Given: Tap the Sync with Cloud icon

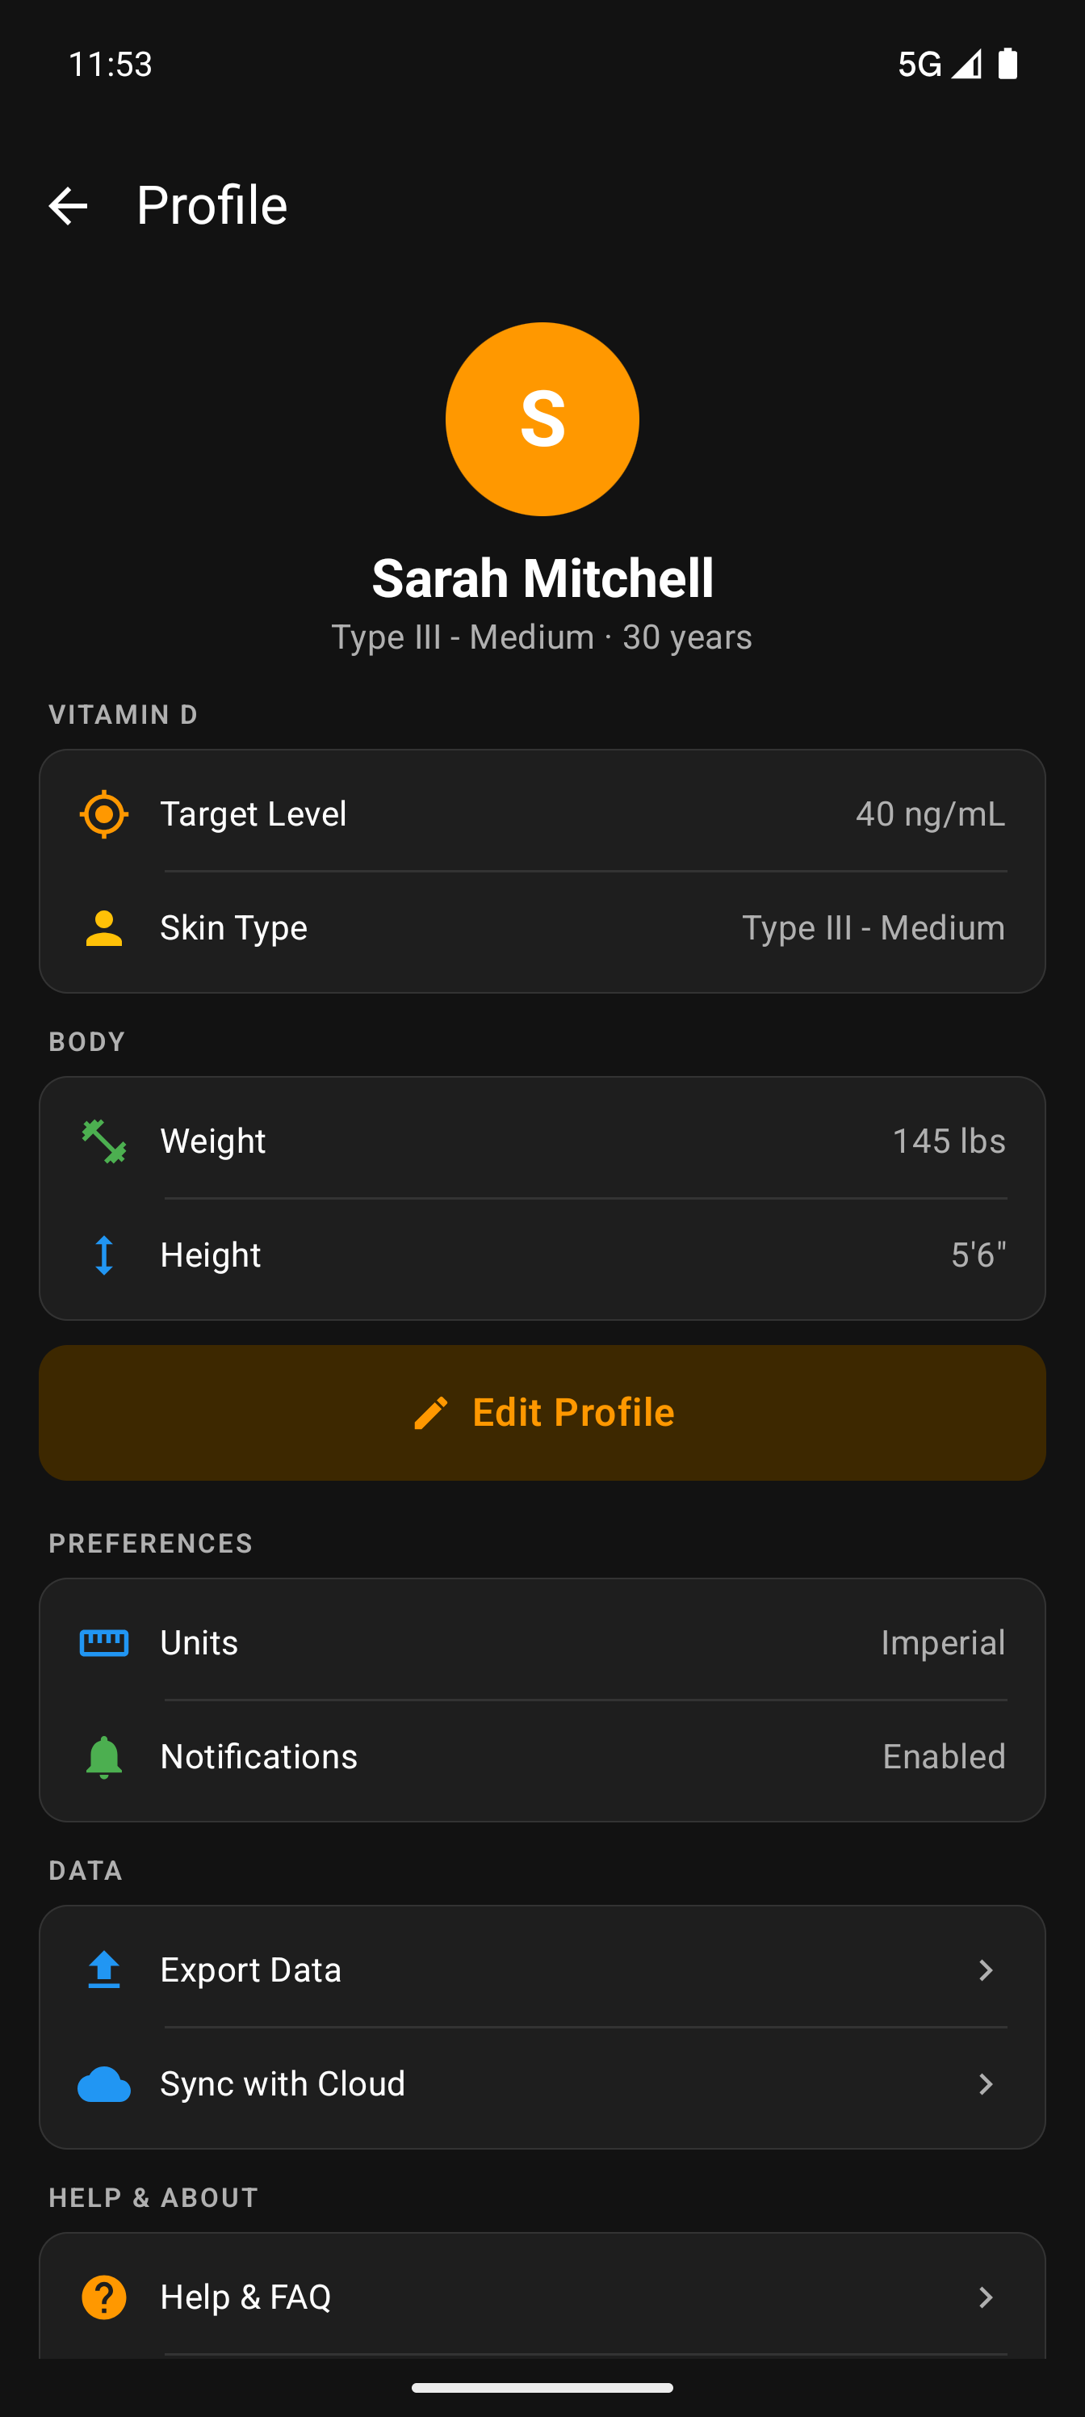Looking at the screenshot, I should point(104,2084).
